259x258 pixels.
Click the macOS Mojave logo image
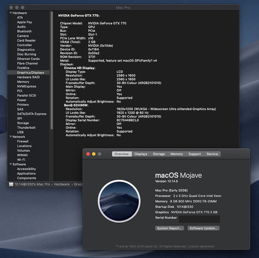click(x=119, y=201)
